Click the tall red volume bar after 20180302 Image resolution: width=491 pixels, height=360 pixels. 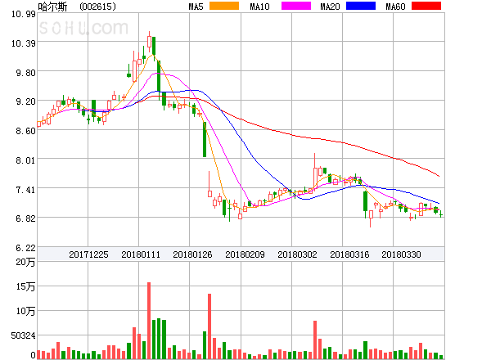point(315,340)
